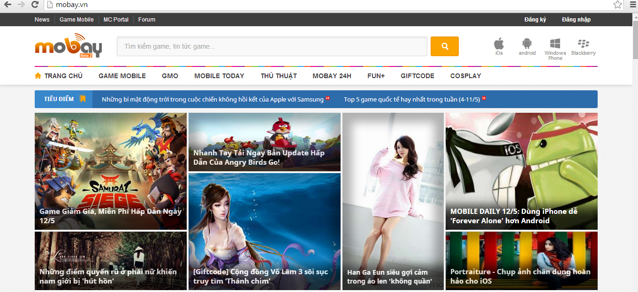The height and width of the screenshot is (292, 638).
Task: Bookmark the page with the star icon
Action: 617,5
